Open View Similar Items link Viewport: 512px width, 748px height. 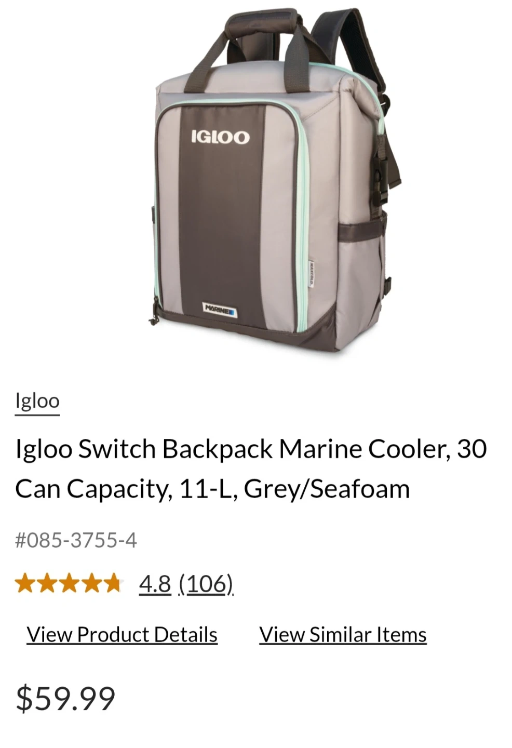pyautogui.click(x=343, y=635)
